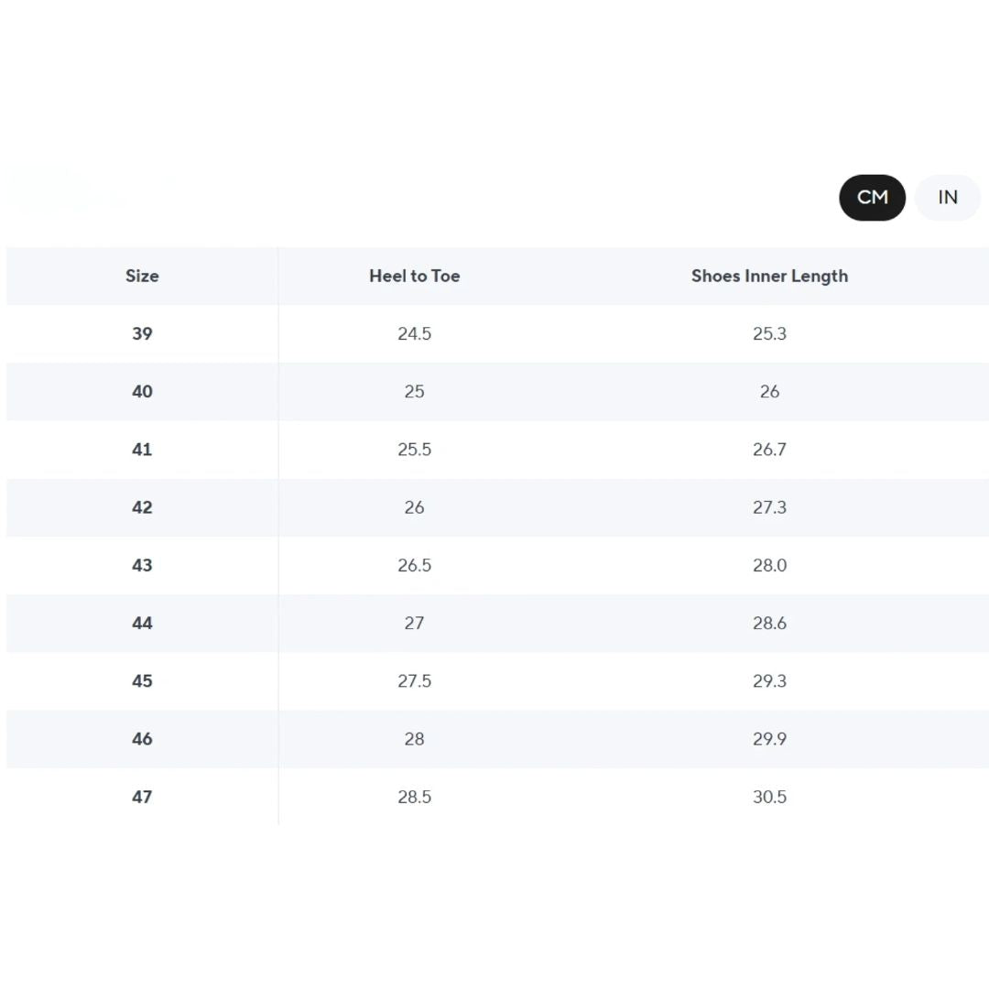Screen dimensions: 989x989
Task: Click inner length value 25.3
Action: pos(769,333)
